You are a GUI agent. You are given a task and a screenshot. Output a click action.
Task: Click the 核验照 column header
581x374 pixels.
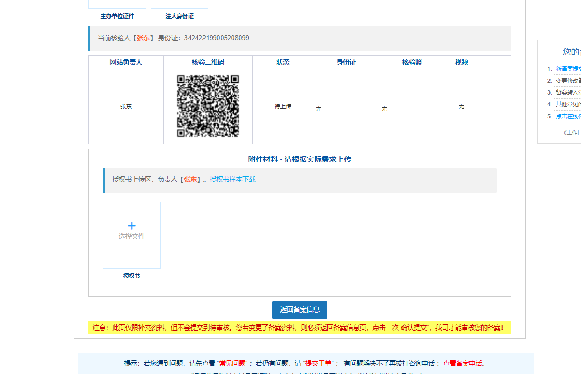pyautogui.click(x=412, y=63)
